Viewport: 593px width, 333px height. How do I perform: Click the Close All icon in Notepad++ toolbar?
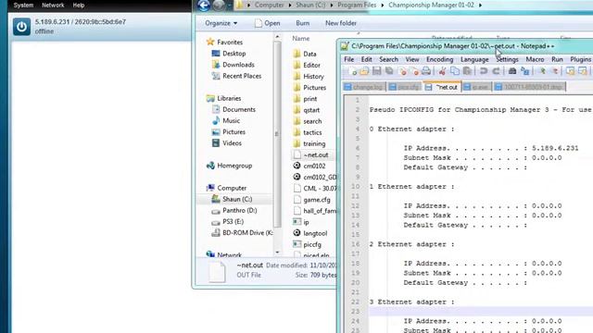(414, 71)
